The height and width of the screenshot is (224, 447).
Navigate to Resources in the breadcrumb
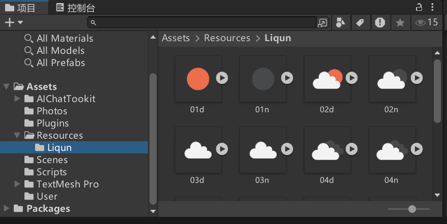(x=227, y=38)
